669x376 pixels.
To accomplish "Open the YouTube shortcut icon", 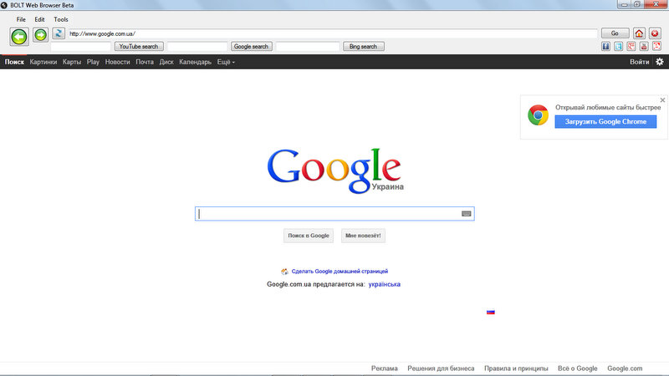I will (644, 47).
